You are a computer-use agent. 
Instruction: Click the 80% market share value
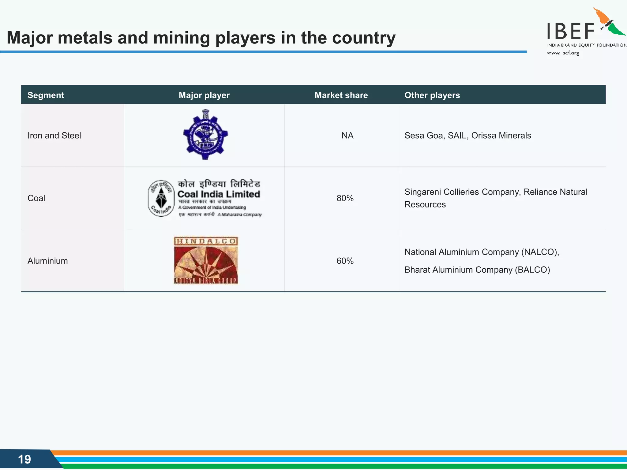click(345, 198)
